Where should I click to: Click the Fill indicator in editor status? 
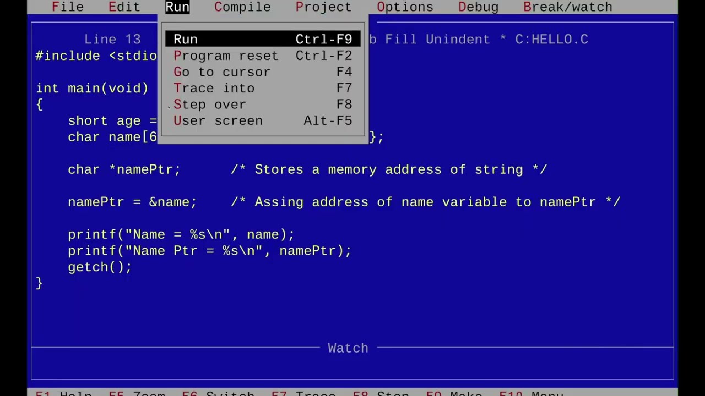click(401, 40)
